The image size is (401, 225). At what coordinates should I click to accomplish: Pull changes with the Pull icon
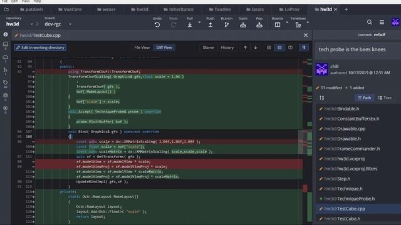point(190,25)
